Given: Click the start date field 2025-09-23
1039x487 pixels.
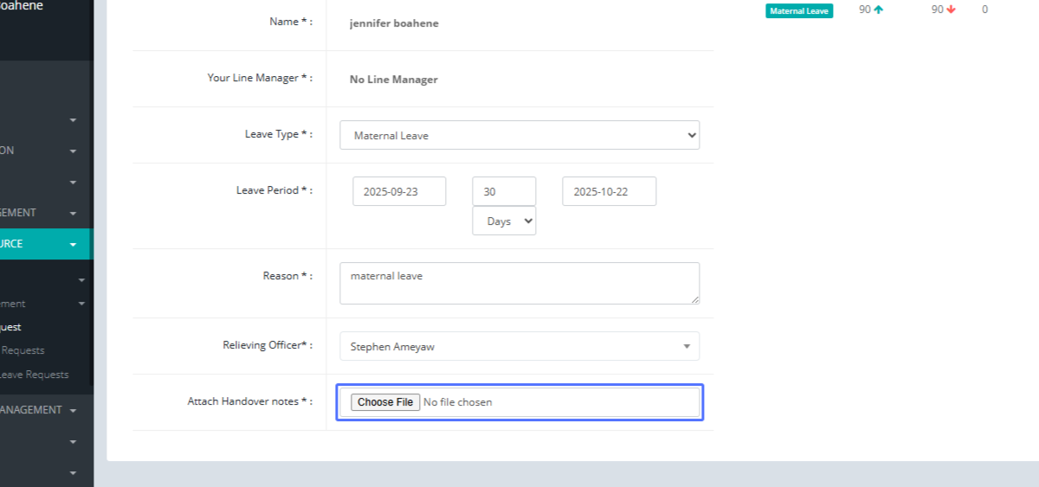Looking at the screenshot, I should (x=399, y=191).
